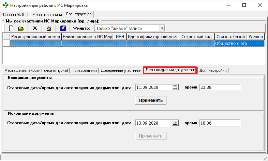This screenshot has width=268, height=161.
Task: Click the lightning bolt icon in toolbar
Action: pyautogui.click(x=63, y=28)
